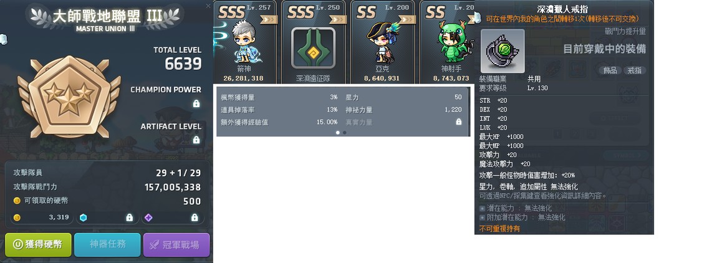The image size is (717, 263).
Task: Select first stats page indicator dot
Action: point(338,133)
